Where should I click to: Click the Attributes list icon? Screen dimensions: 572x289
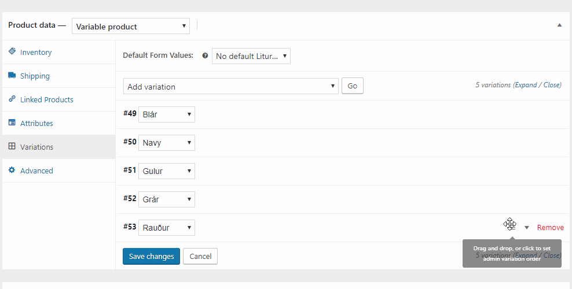(12, 123)
